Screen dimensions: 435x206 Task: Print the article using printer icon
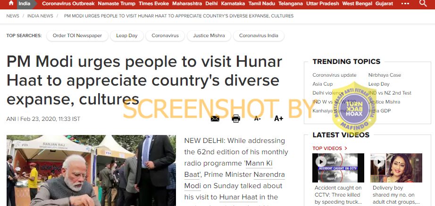pos(236,119)
